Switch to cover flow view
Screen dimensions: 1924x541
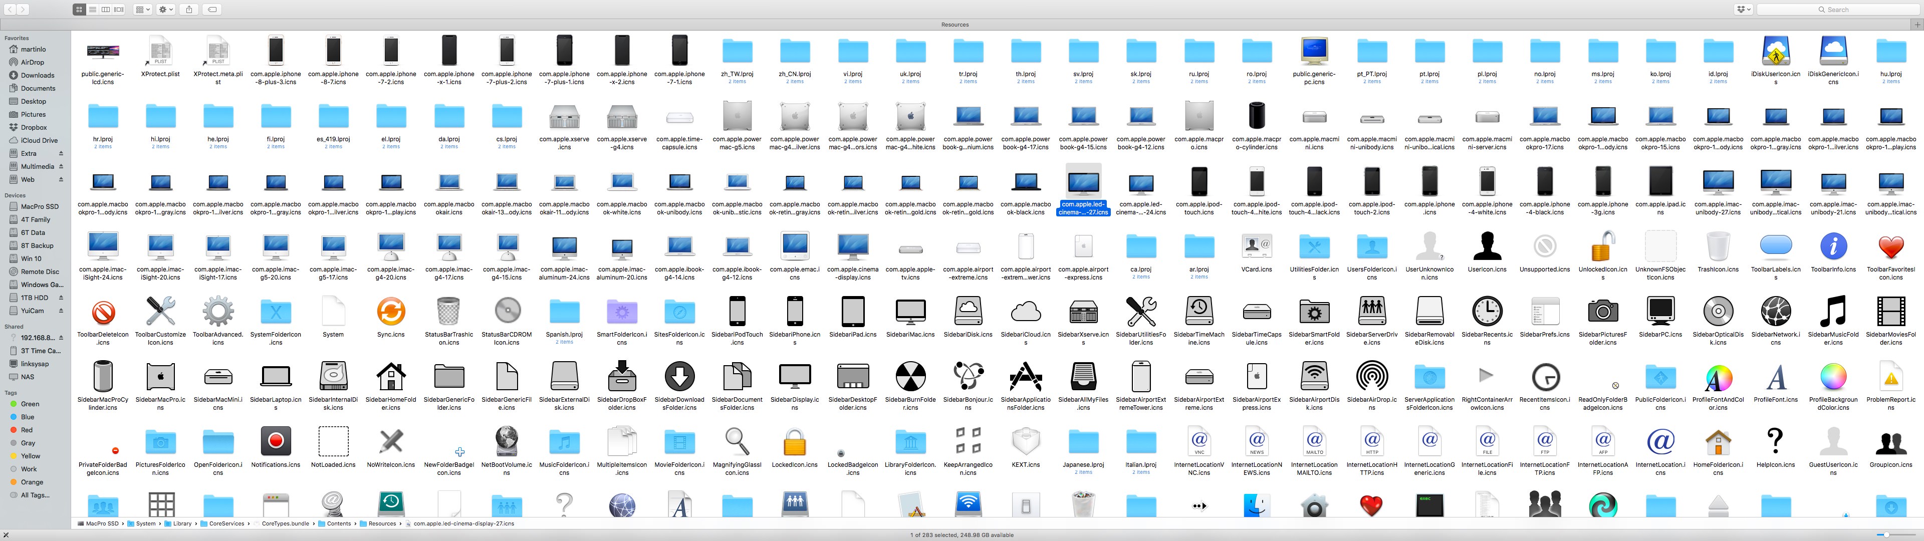[118, 10]
